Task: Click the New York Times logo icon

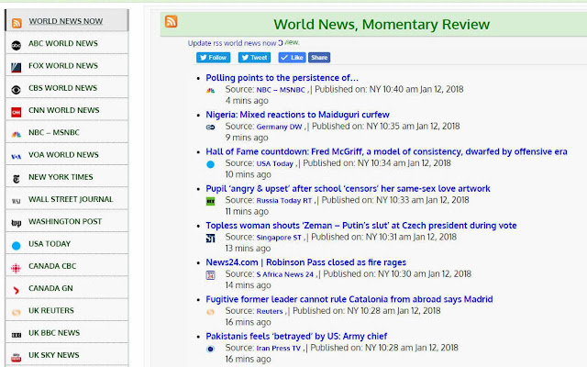Action: coord(17,179)
